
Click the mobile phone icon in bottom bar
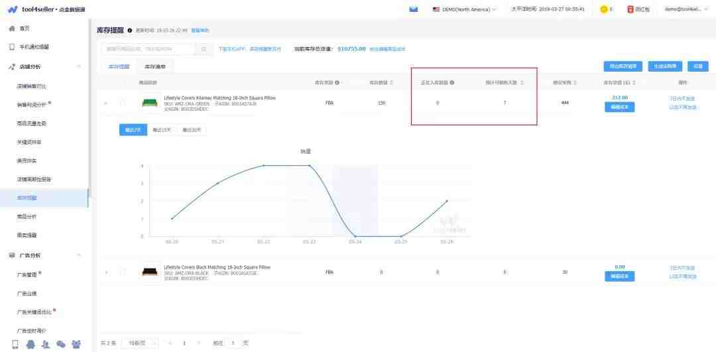point(15,344)
